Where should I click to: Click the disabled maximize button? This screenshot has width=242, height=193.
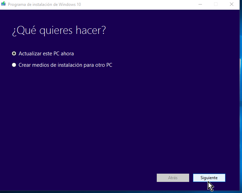point(216,4)
